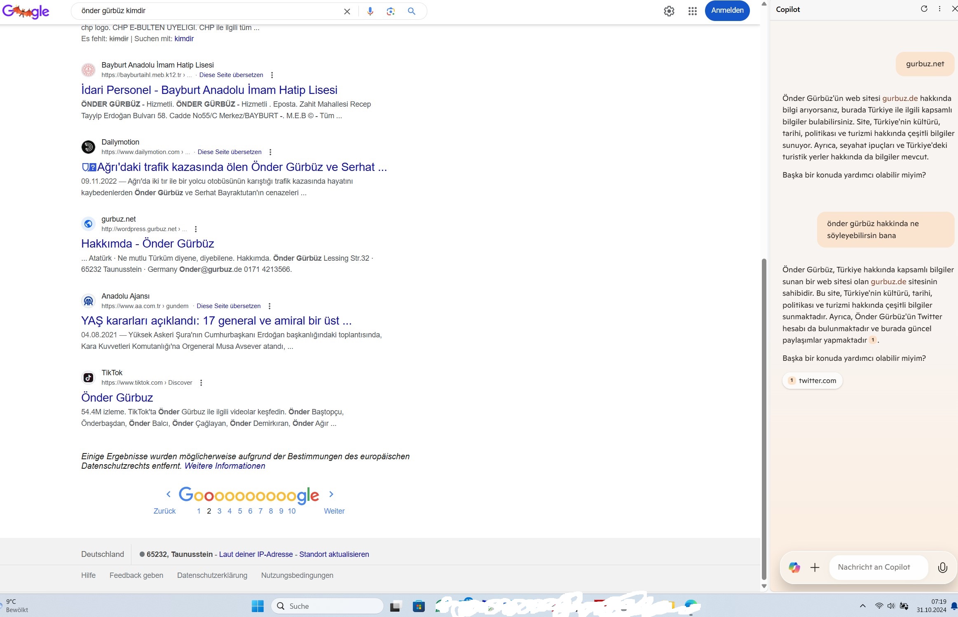Open Hilfe footer link
Screen dimensions: 958x617
88,575
